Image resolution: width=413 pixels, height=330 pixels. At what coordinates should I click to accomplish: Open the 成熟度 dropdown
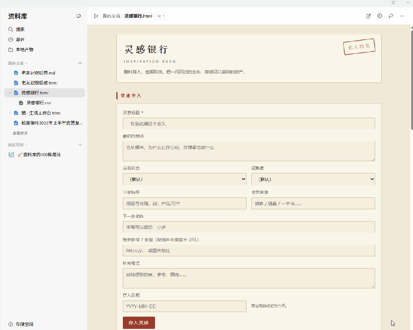(313, 179)
